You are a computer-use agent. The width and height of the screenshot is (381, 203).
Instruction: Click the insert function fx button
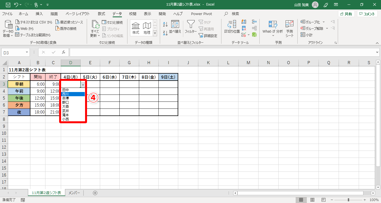click(x=64, y=52)
